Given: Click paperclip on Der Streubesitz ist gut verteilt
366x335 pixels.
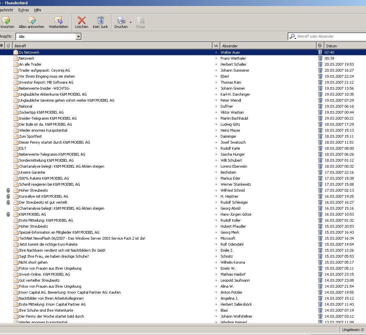Looking at the screenshot, I should (8, 202).
